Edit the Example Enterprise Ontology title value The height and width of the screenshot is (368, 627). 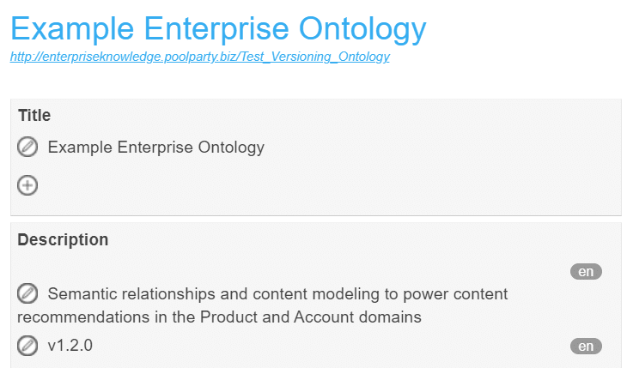[27, 147]
